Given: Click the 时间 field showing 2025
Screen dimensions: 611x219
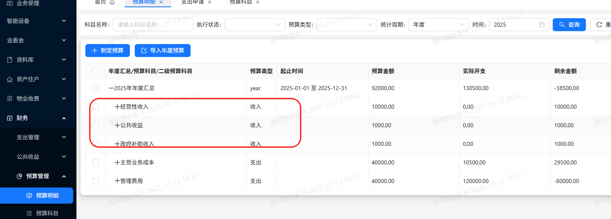Looking at the screenshot, I should pos(519,25).
